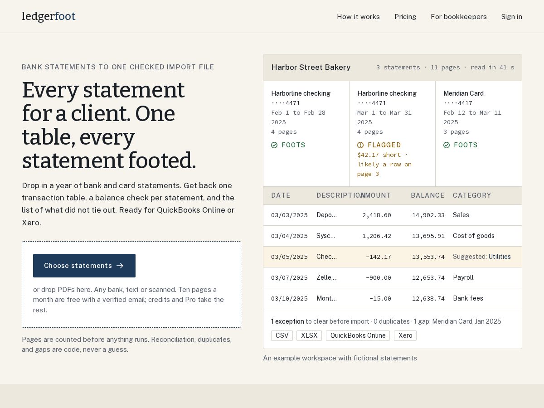Click the amount 2,418.60

(x=377, y=215)
